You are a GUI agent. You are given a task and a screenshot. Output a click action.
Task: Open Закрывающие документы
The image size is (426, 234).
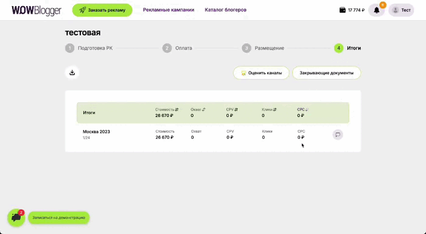pyautogui.click(x=327, y=73)
